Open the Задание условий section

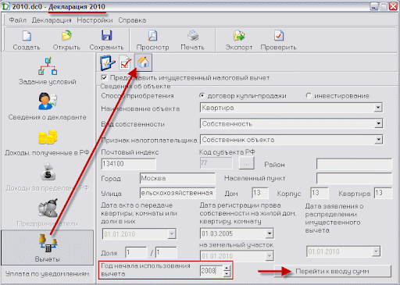[48, 71]
